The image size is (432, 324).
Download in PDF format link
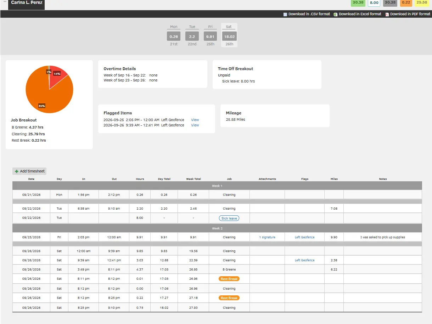[x=410, y=14]
